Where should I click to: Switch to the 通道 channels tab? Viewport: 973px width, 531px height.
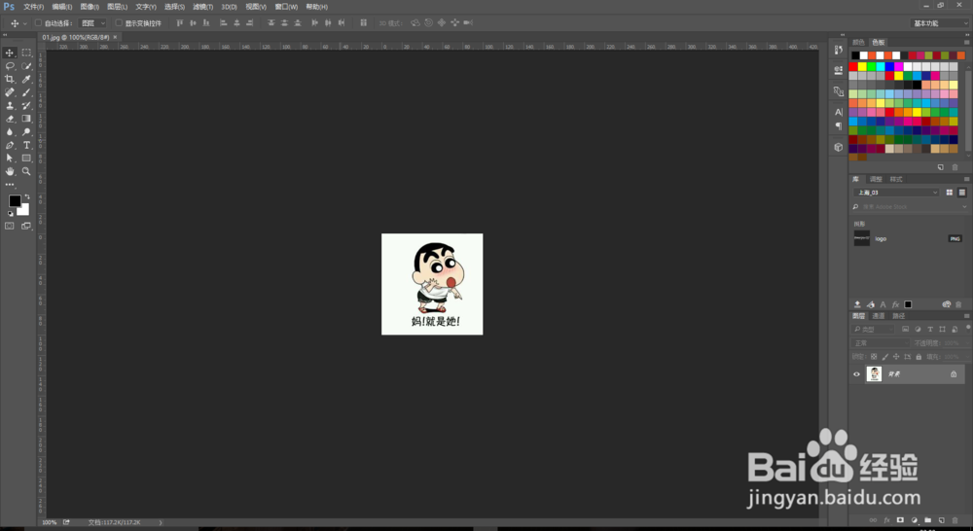(x=879, y=316)
